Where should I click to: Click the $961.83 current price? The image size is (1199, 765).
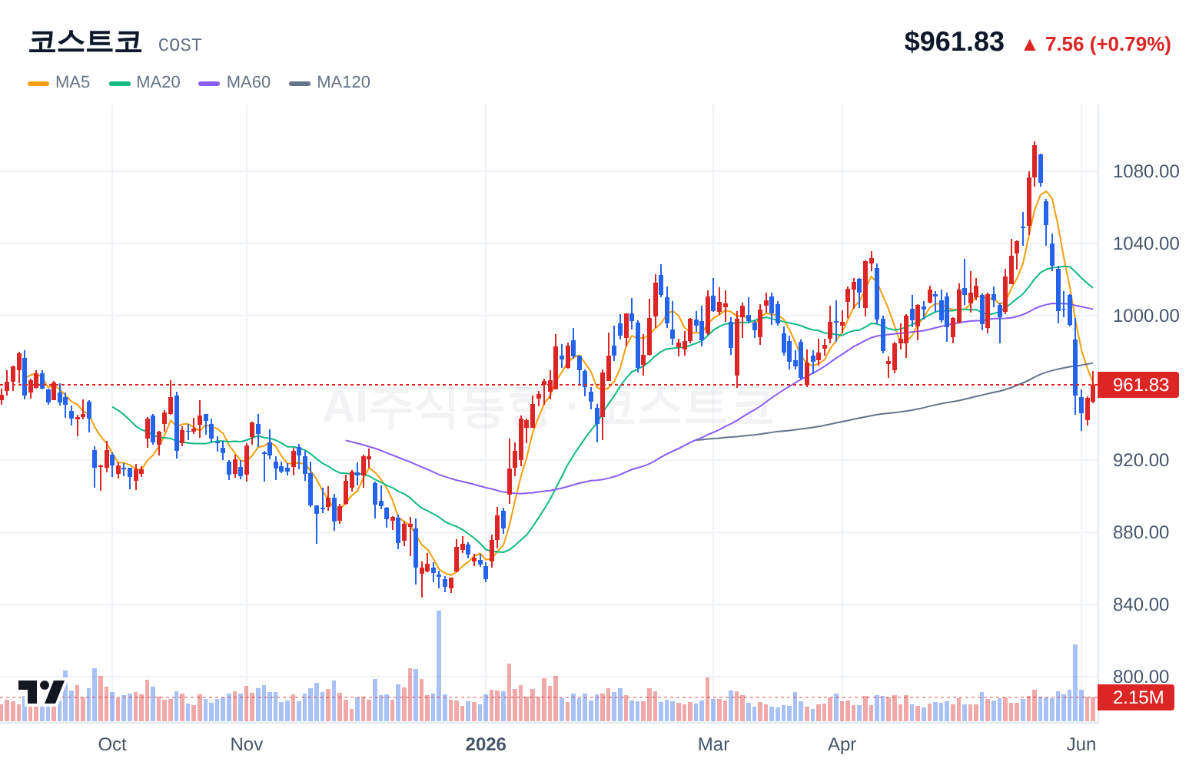[954, 41]
